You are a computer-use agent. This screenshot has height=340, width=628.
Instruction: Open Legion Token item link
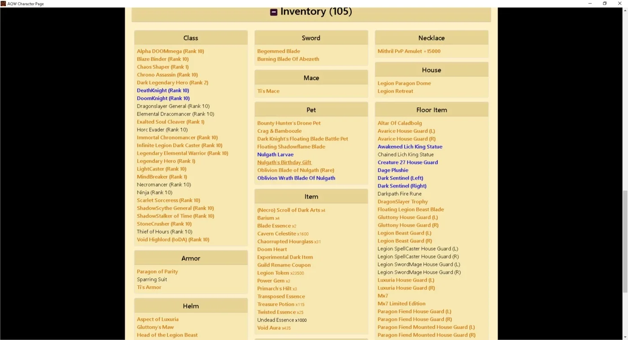[280, 273]
